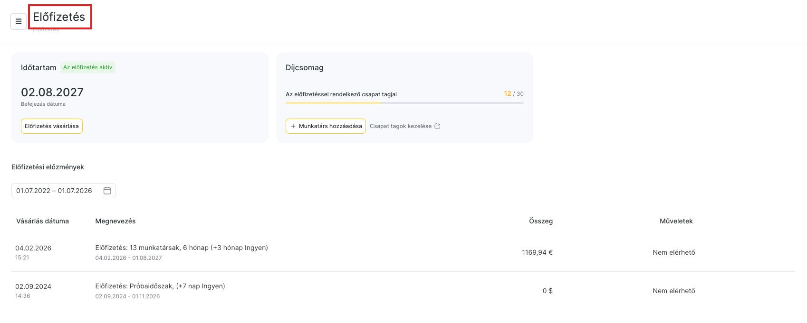Click the 12 / 30 member count

click(x=514, y=93)
